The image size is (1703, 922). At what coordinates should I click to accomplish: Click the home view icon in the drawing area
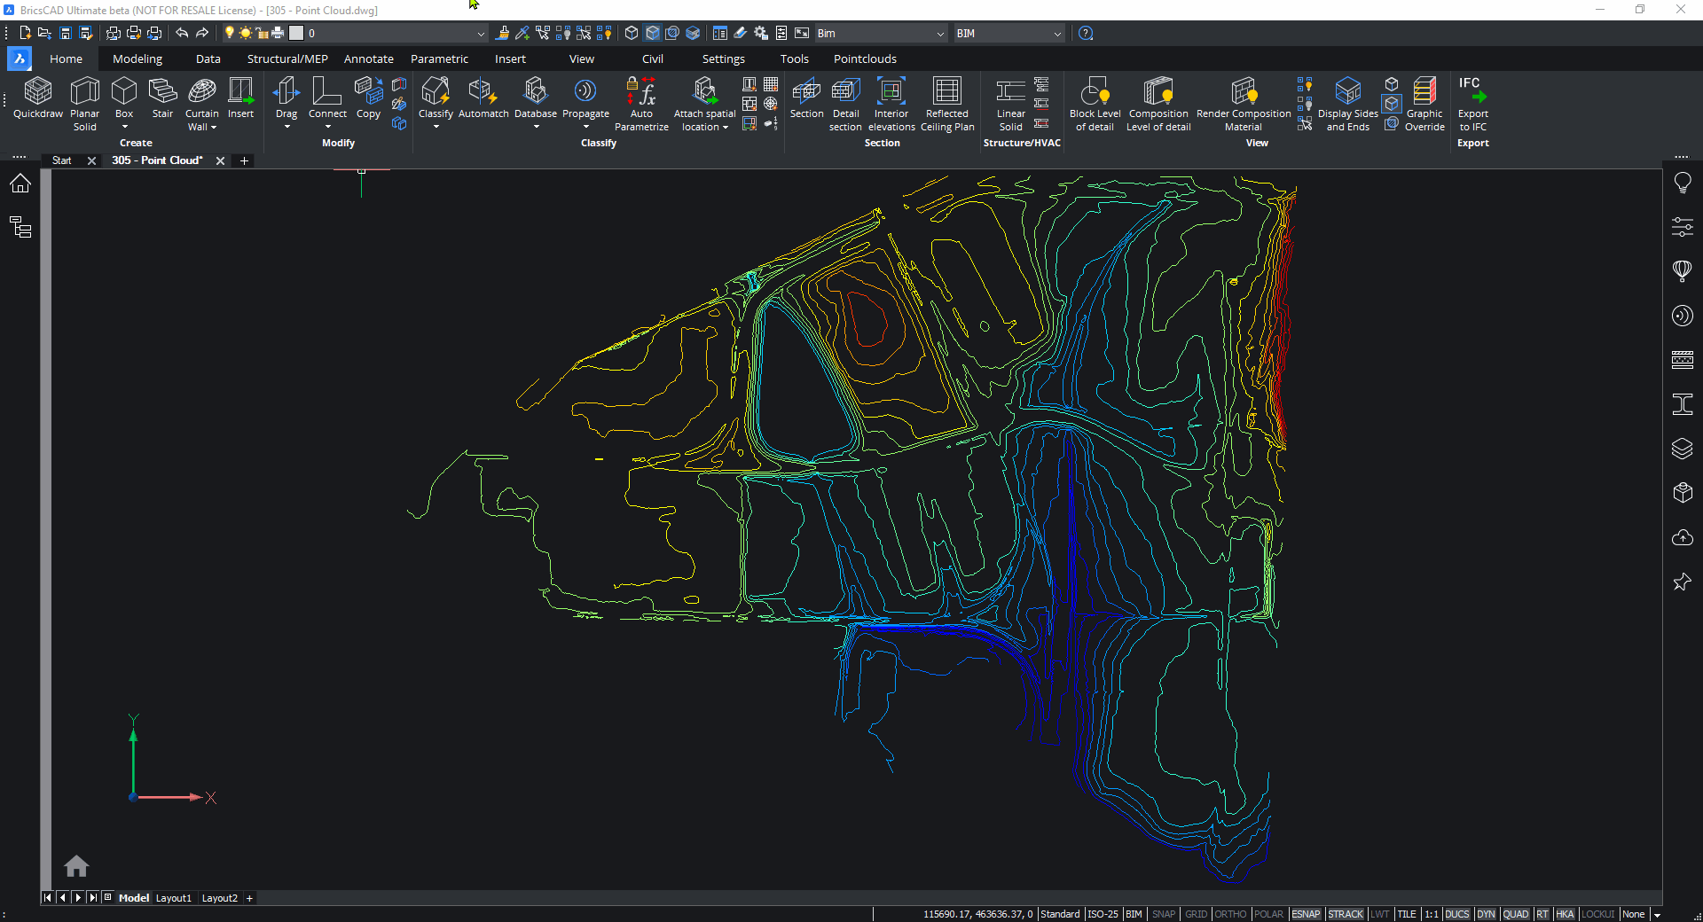(x=76, y=865)
